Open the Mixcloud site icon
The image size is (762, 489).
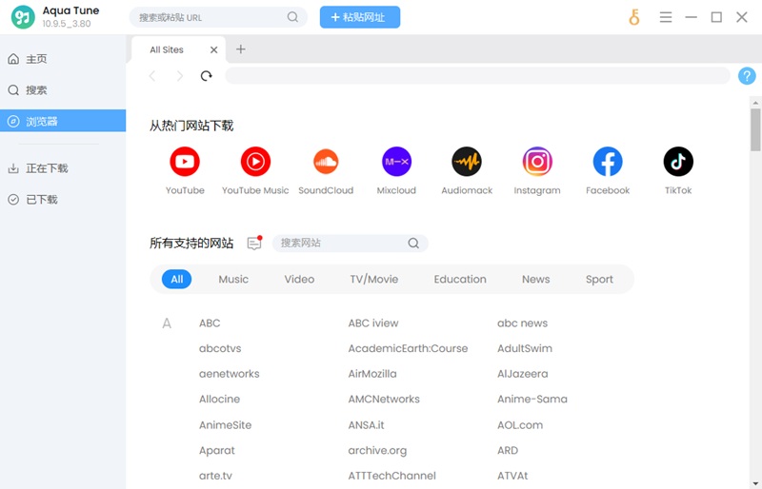point(396,161)
